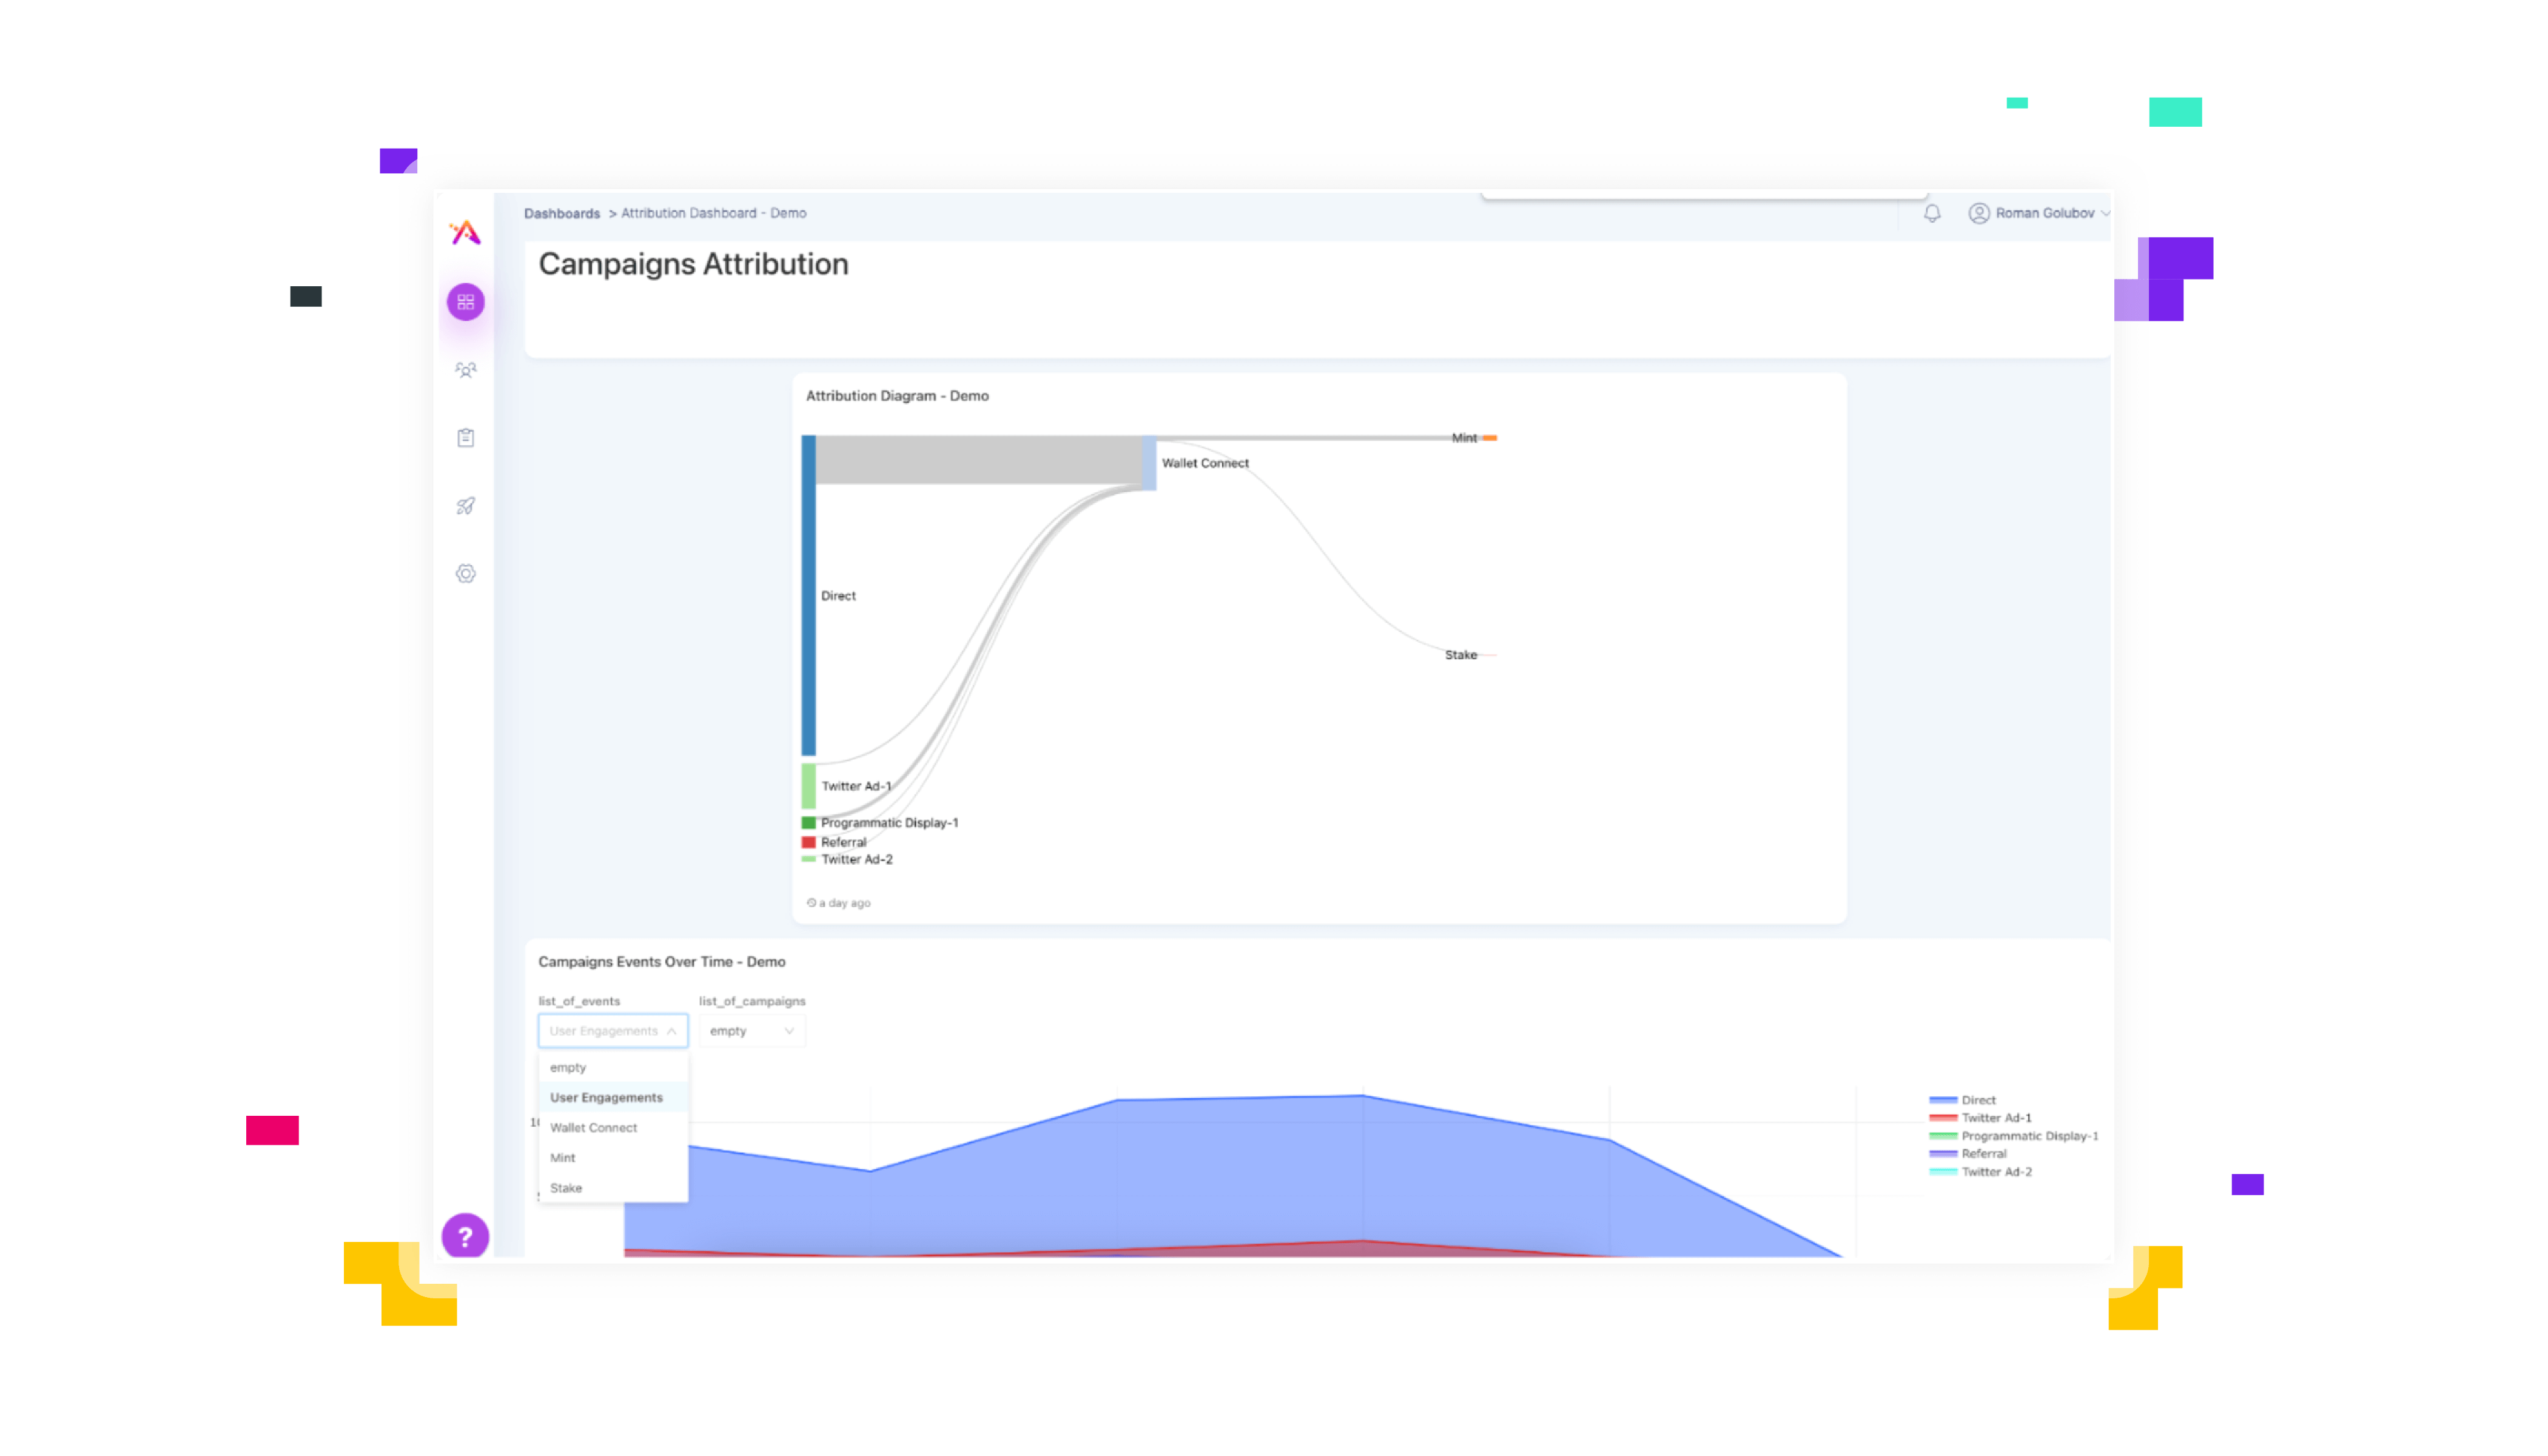This screenshot has width=2548, height=1456.
Task: Select Wallet Connect in the dropdown list
Action: pyautogui.click(x=593, y=1128)
